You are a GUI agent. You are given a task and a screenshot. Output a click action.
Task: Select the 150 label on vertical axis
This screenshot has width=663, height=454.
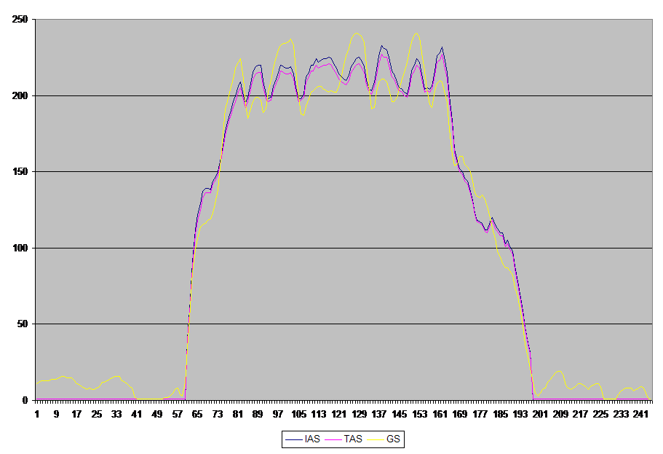[22, 172]
